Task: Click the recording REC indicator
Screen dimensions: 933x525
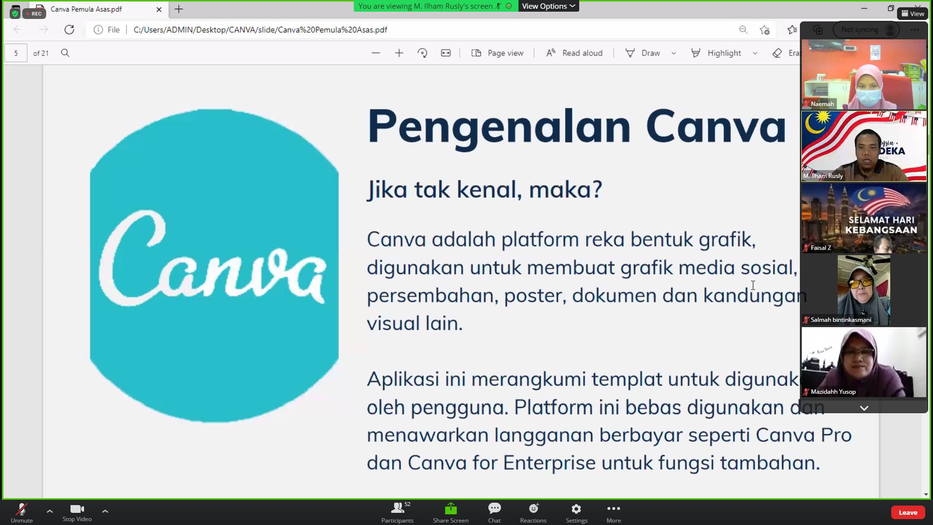Action: pyautogui.click(x=34, y=14)
